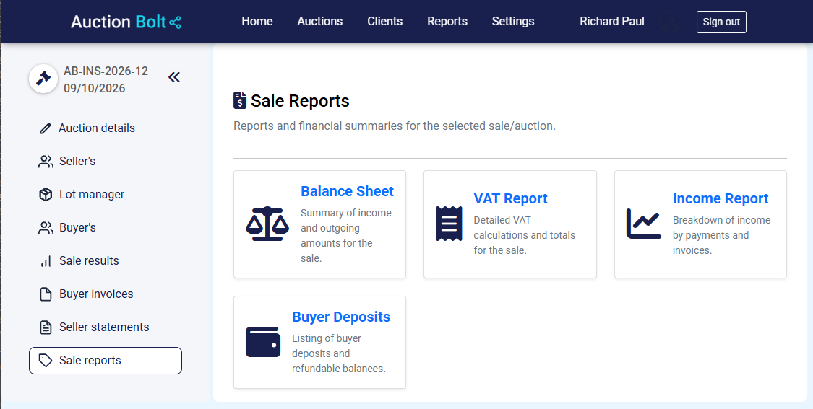Click 'Reports and financial summaries' subtitle text
The height and width of the screenshot is (409, 813).
pos(395,126)
